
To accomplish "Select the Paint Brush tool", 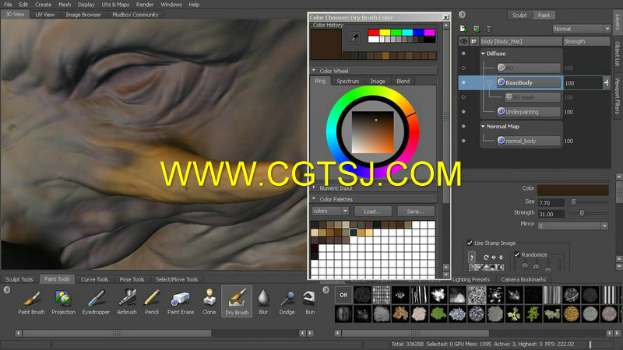I will tap(31, 302).
